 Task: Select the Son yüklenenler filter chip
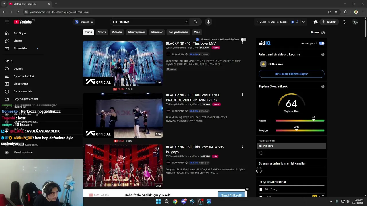point(178,32)
